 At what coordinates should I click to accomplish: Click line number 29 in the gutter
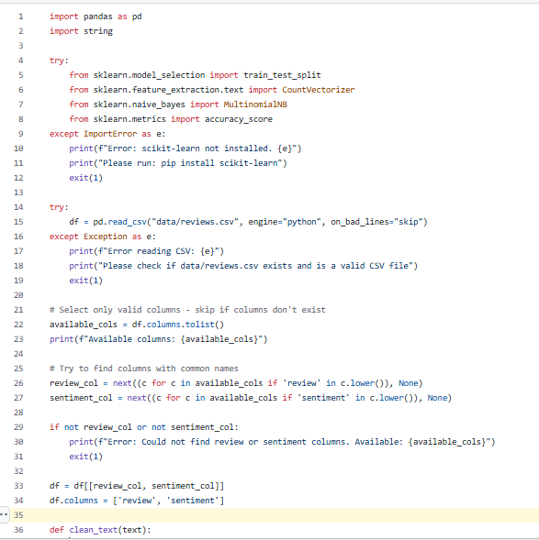click(x=18, y=427)
